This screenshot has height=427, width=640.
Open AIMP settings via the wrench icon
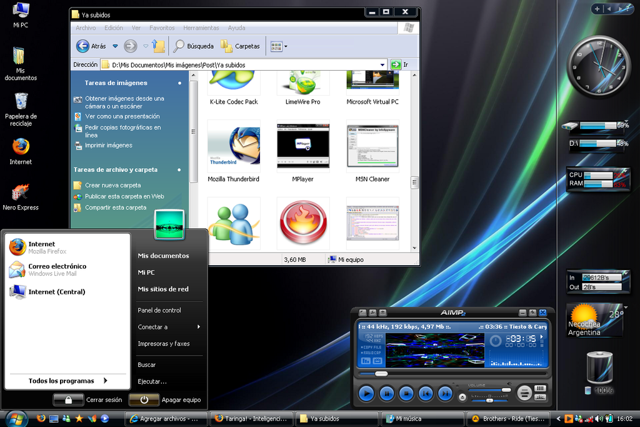(x=372, y=313)
